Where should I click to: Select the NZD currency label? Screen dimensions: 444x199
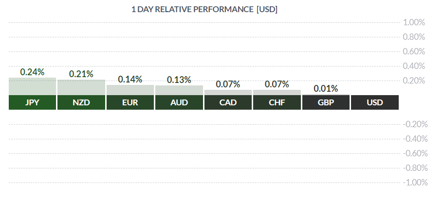click(81, 102)
